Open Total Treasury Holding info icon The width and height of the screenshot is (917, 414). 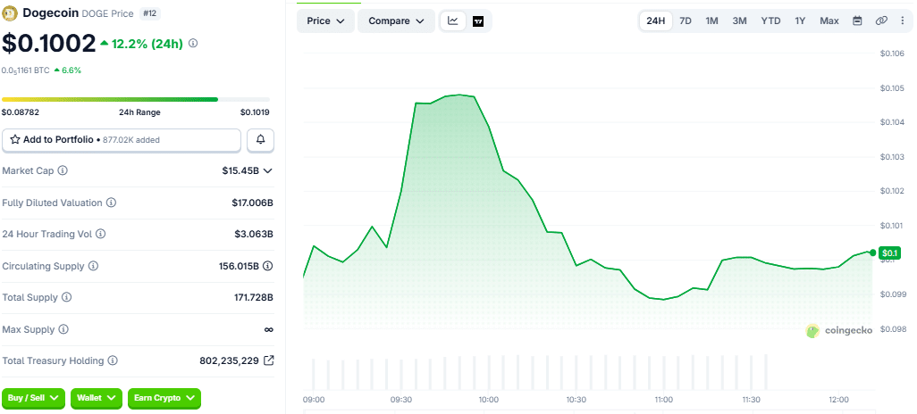113,360
